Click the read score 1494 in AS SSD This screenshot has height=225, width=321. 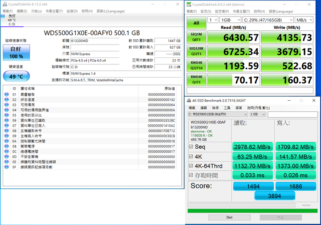[253, 186]
